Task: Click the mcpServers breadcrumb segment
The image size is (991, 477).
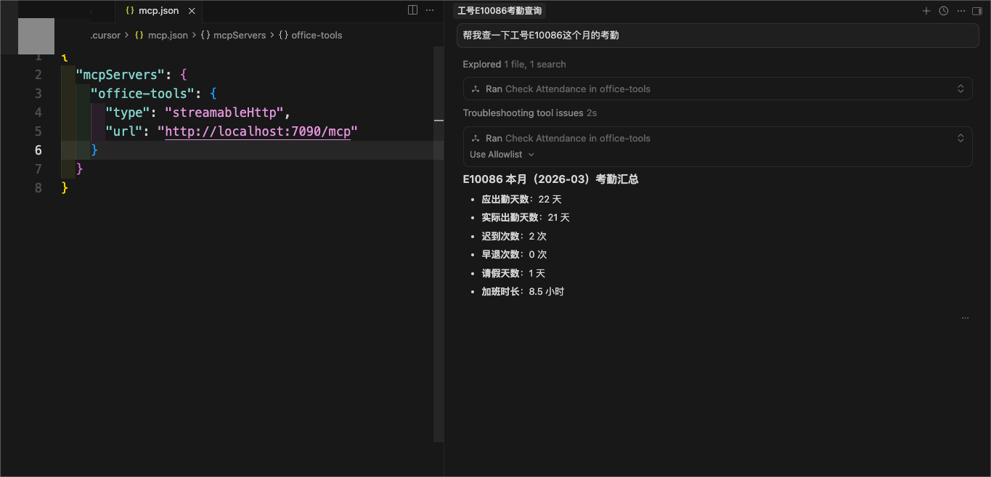Action: pos(239,35)
